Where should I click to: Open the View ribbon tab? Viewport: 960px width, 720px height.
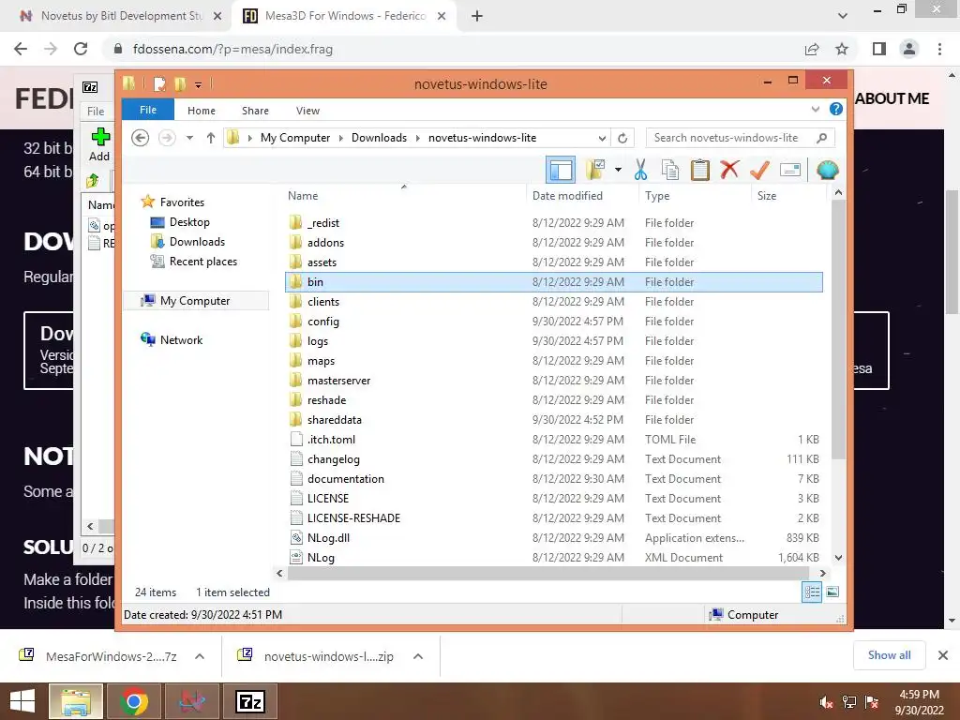click(x=307, y=111)
